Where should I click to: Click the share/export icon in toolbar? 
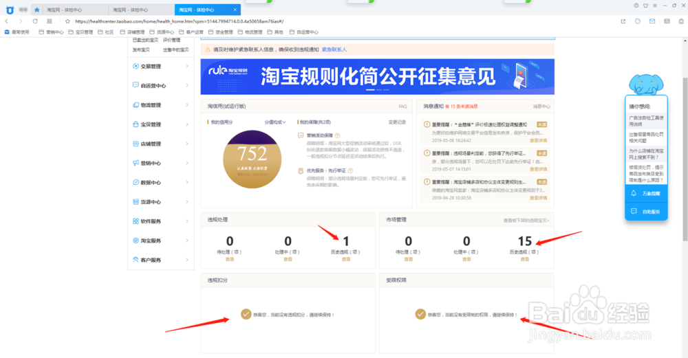pos(623,21)
